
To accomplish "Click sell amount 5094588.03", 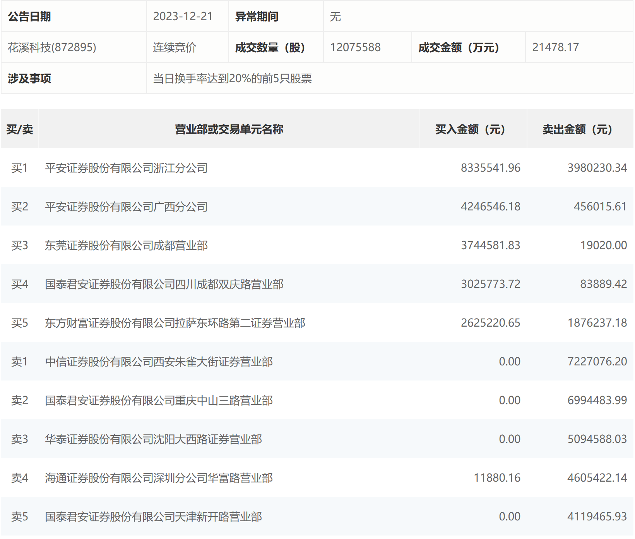I will (x=597, y=439).
